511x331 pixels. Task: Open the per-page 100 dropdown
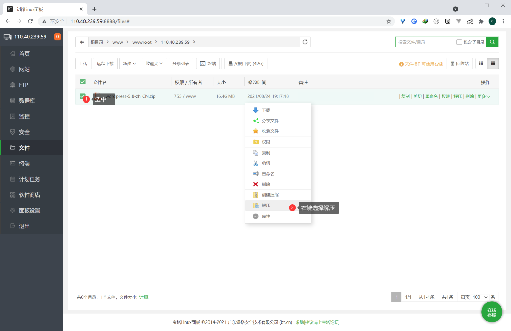point(480,297)
